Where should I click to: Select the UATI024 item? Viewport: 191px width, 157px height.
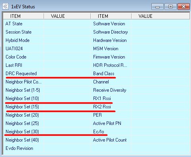point(14,49)
